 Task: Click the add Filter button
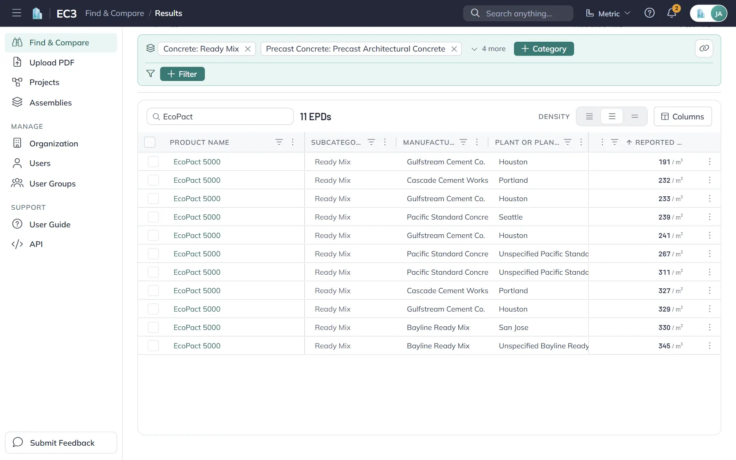tap(182, 74)
